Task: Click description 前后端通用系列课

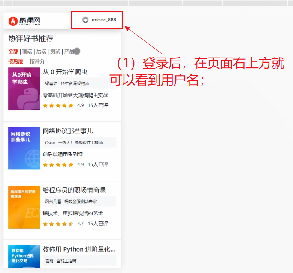Action: coord(63,154)
